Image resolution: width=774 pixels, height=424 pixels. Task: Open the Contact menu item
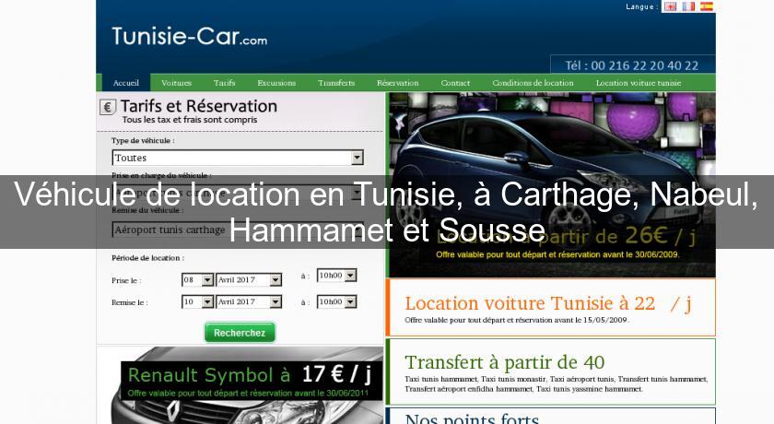(x=455, y=83)
